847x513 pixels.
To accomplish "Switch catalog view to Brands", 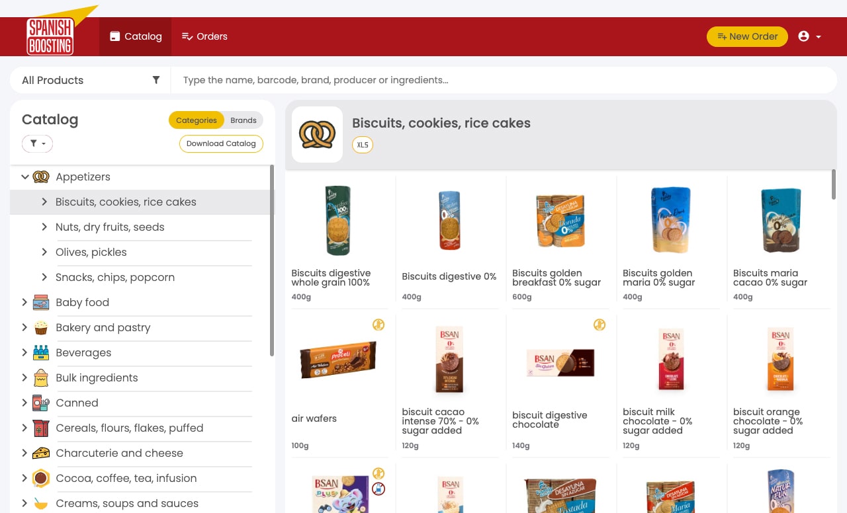I will click(x=244, y=120).
